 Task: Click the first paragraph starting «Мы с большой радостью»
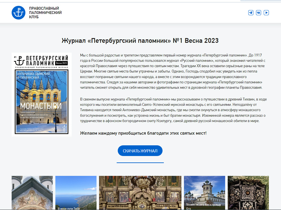[173, 71]
